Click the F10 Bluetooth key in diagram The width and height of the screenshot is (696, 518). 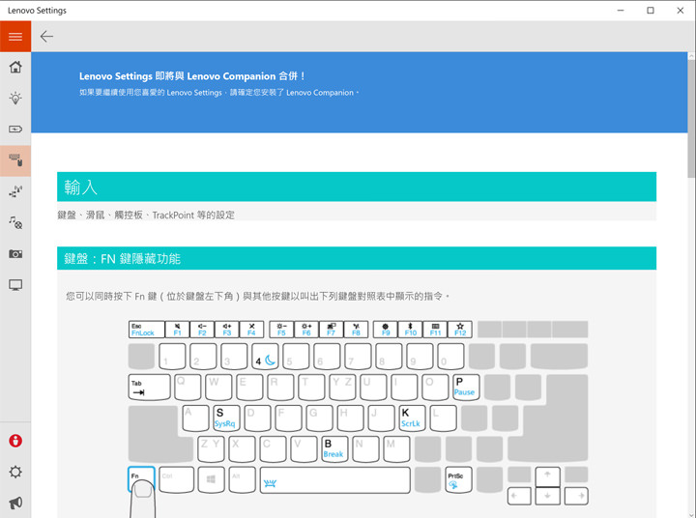click(410, 330)
